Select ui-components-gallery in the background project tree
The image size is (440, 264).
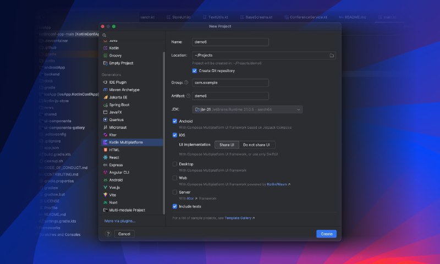coord(64,128)
